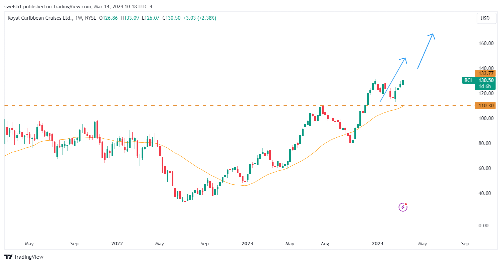Click the TradingView logo at bottom left
This screenshot has width=502, height=264.
click(24, 257)
